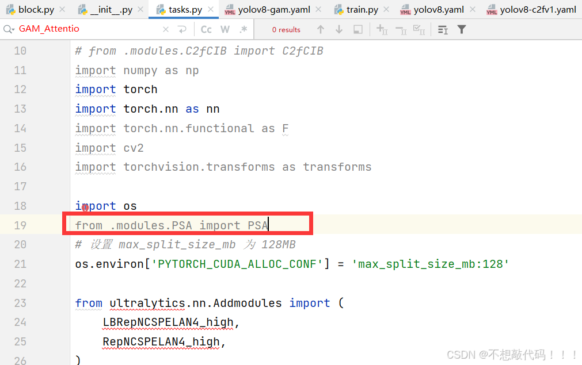Toggle Match Case (Cc) option
This screenshot has height=365, width=582.
coord(206,29)
